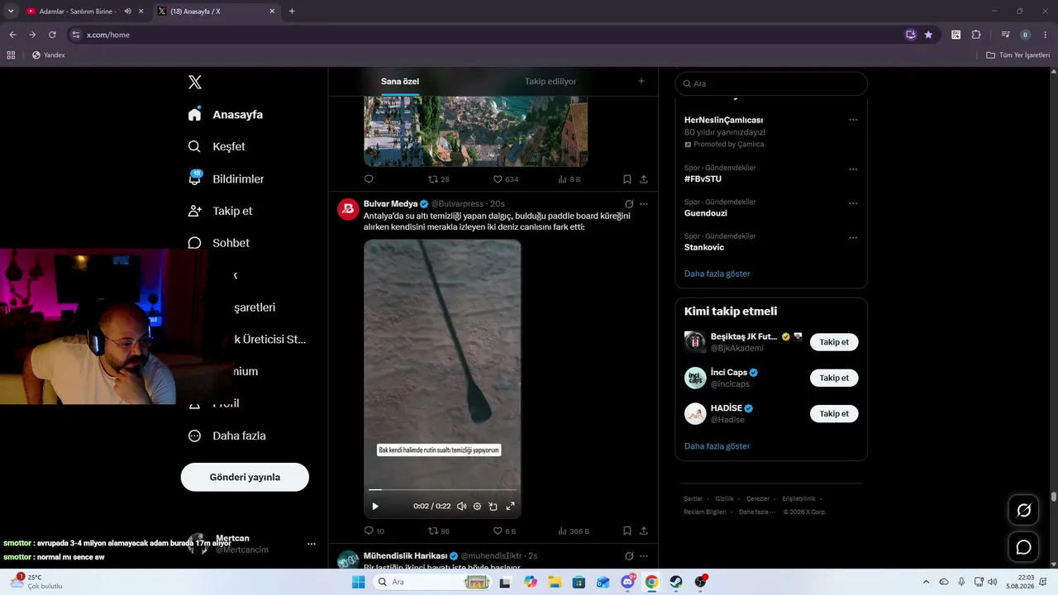Viewport: 1058px width, 595px height.
Task: Open more options for HerNeslinÇamlıcası promoted trend
Action: click(853, 120)
